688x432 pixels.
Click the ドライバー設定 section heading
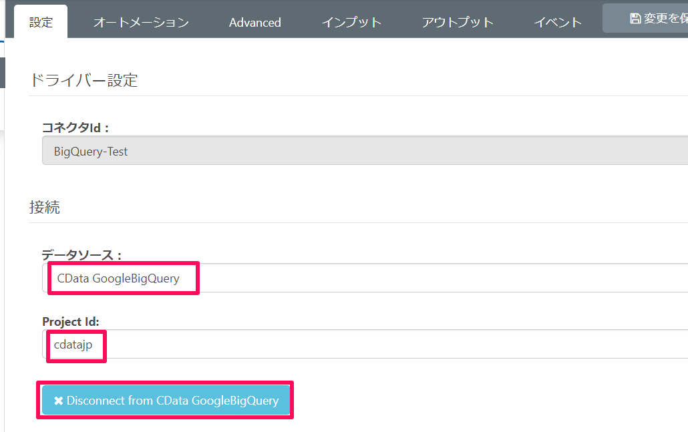click(83, 81)
